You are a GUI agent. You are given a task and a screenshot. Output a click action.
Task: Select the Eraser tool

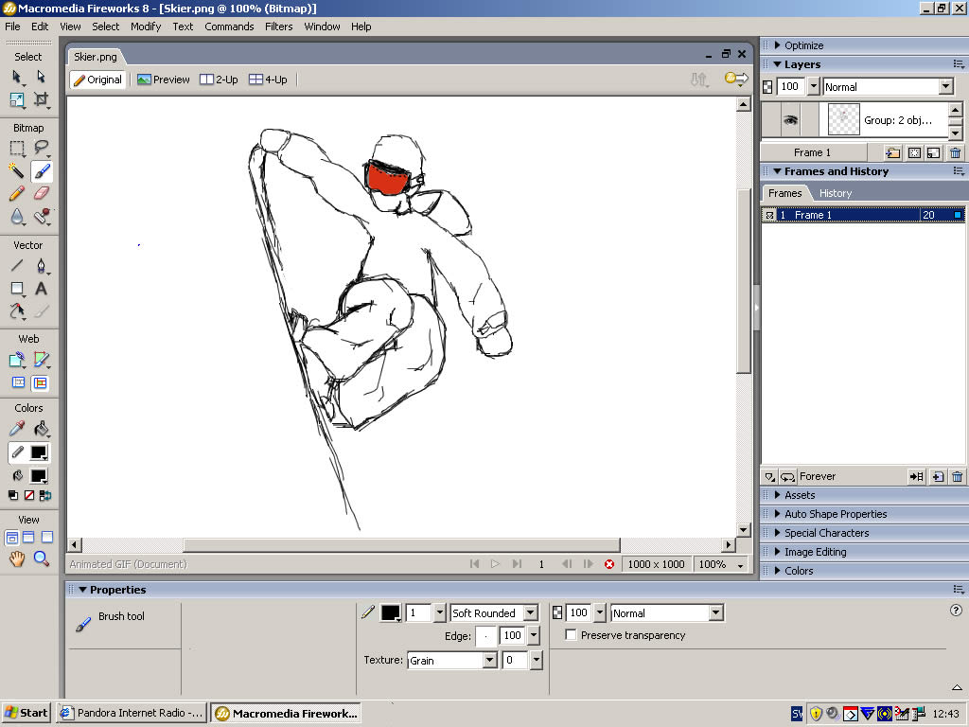tap(42, 194)
